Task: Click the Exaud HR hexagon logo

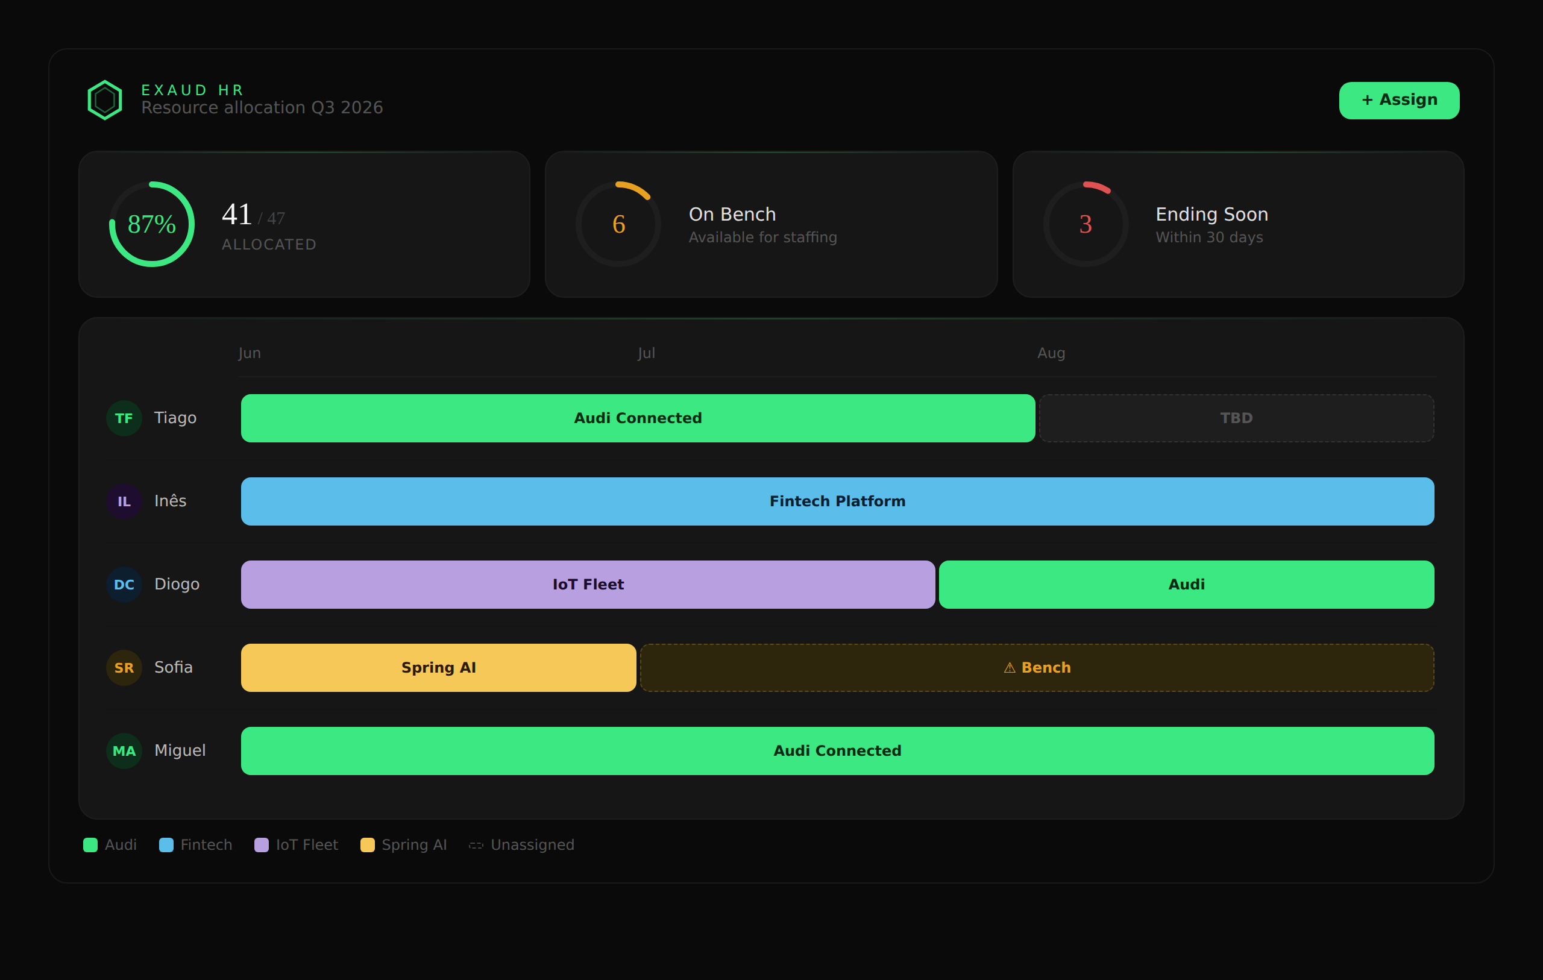Action: point(105,100)
